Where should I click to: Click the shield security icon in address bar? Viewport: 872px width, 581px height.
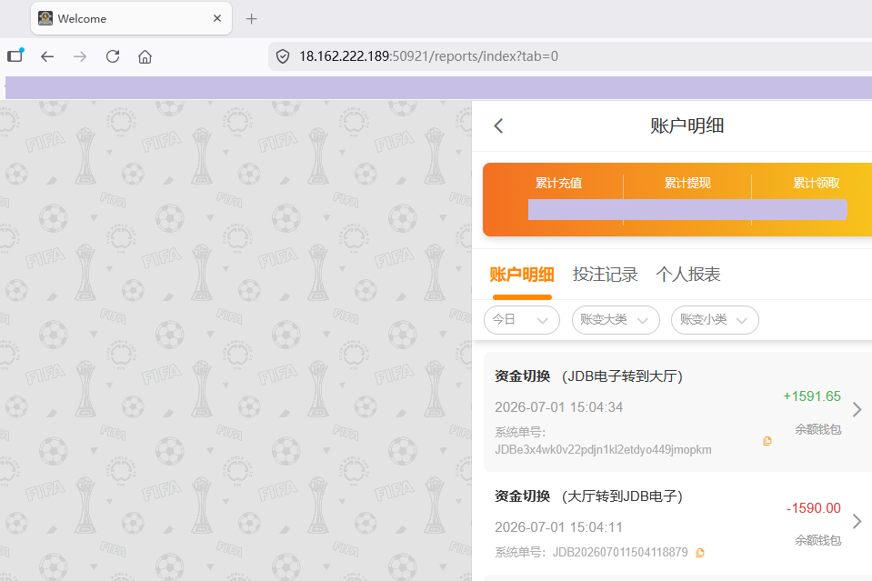(x=283, y=56)
